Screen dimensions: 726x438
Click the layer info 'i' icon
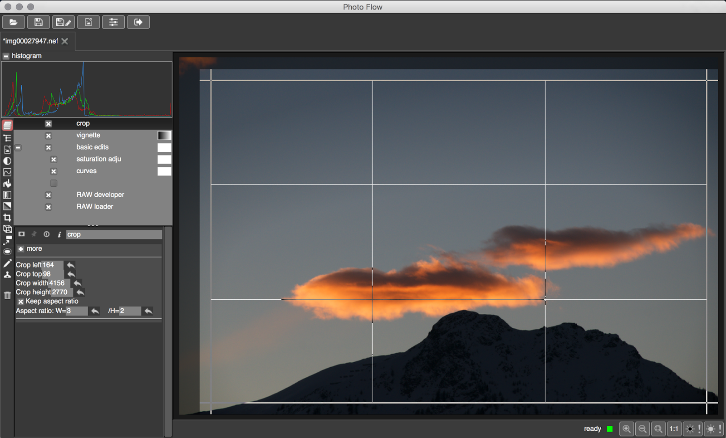pyautogui.click(x=59, y=234)
